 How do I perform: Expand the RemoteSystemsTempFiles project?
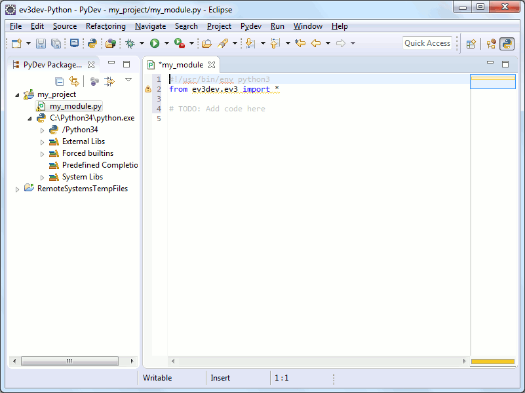click(17, 189)
